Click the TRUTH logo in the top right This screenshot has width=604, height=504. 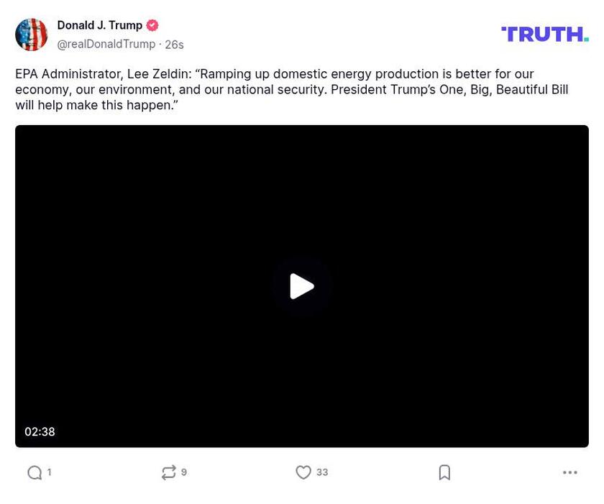click(x=544, y=33)
